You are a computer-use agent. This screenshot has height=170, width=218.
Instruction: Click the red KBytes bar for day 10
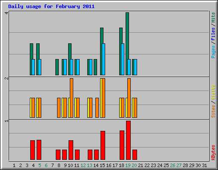[71, 150]
